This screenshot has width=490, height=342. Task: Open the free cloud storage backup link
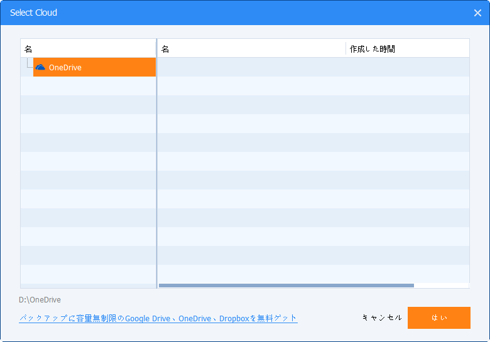[x=158, y=318]
